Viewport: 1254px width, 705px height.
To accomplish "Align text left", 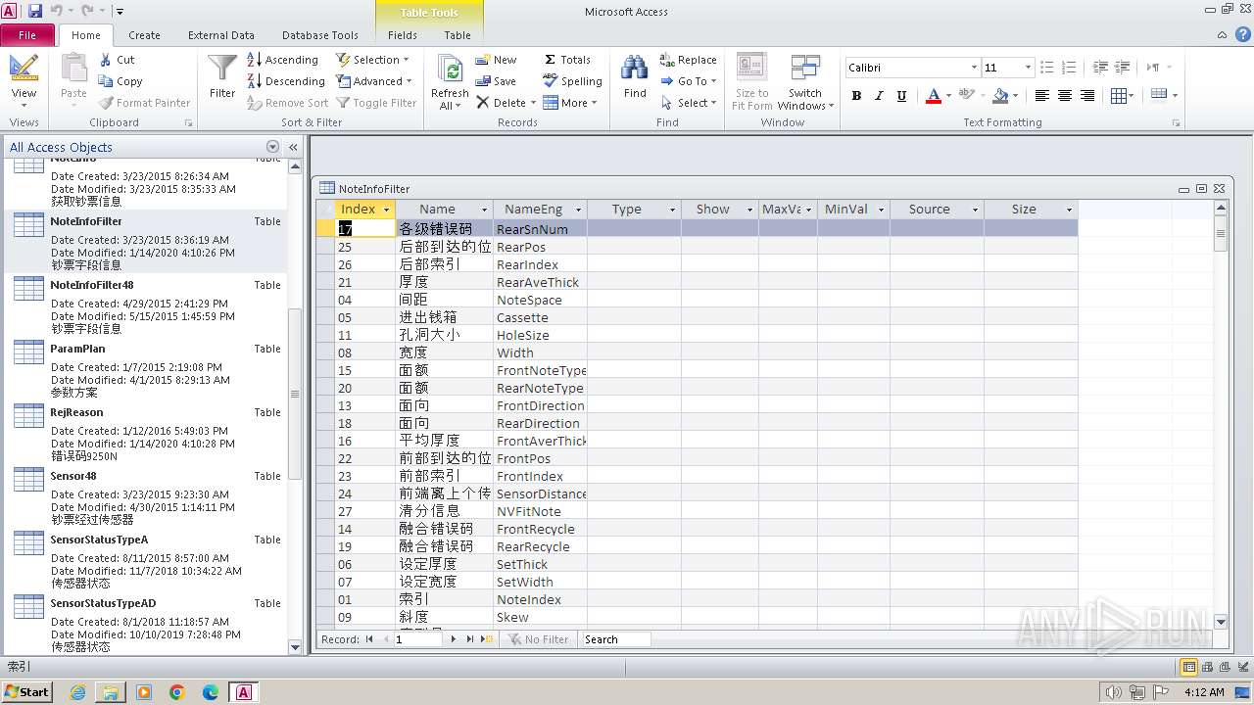I will click(x=1041, y=96).
